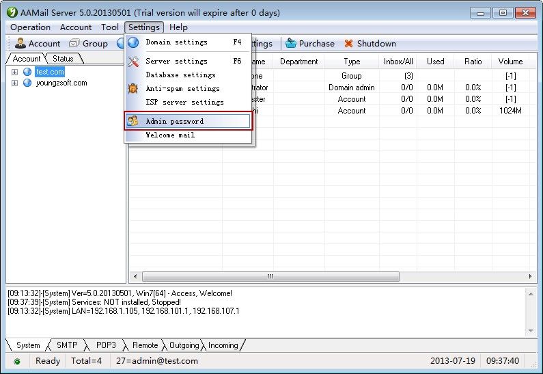Open Welcome mail menu entry
The width and height of the screenshot is (543, 374).
[189, 135]
